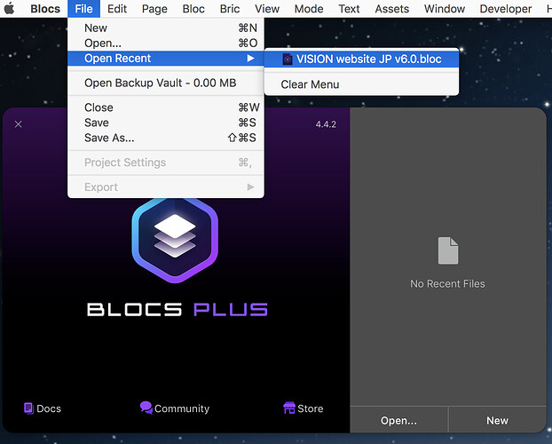
Task: Close the welcome window with the X
Action: click(x=19, y=124)
